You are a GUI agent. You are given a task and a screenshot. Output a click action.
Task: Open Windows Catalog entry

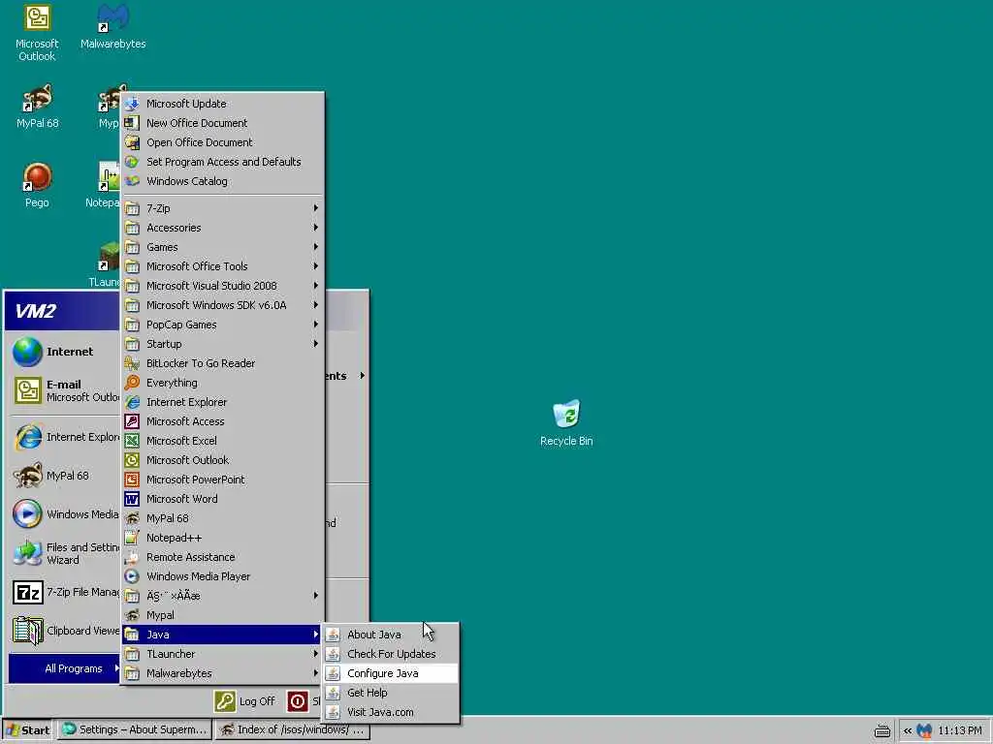pyautogui.click(x=222, y=181)
